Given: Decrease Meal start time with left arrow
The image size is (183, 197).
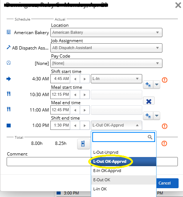Looking at the screenshot, I should [75, 95].
